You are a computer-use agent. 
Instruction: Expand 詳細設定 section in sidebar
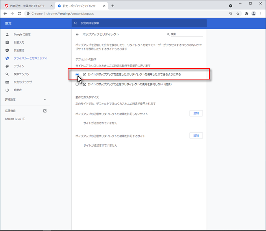(x=26, y=100)
